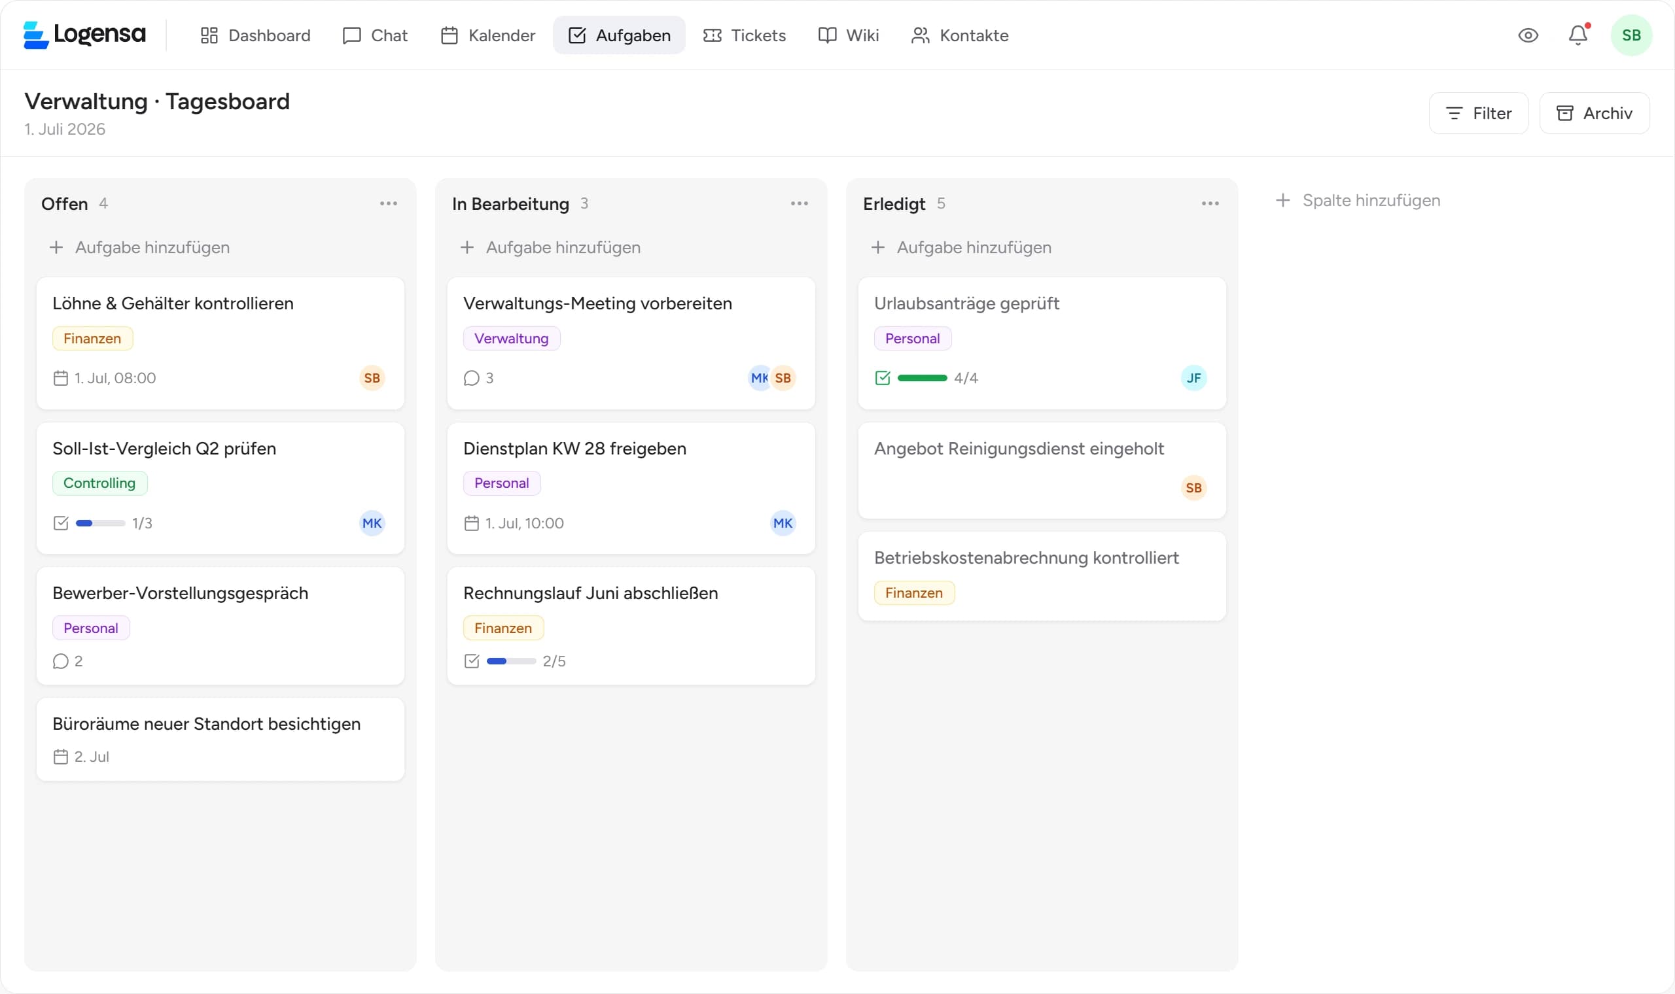The width and height of the screenshot is (1675, 994).
Task: Click Personal tag on Bewerber-Vorstellungsgespräch card
Action: click(91, 628)
